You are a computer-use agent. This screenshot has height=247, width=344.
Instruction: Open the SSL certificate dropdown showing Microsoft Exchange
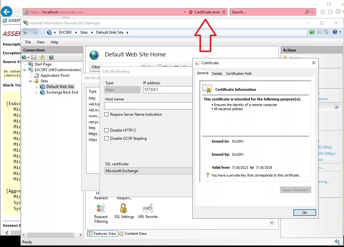click(148, 171)
